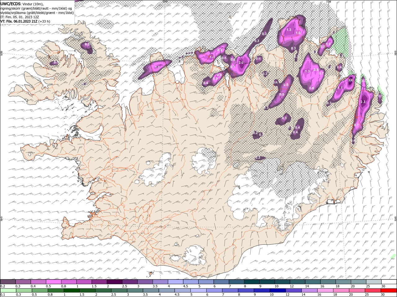The image size is (397, 297).
Task: Click the '(+33 h)' forecast offset text
Action: (44, 21)
